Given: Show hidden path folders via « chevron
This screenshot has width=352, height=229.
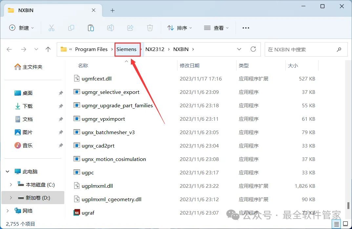Looking at the screenshot, I should coord(71,49).
